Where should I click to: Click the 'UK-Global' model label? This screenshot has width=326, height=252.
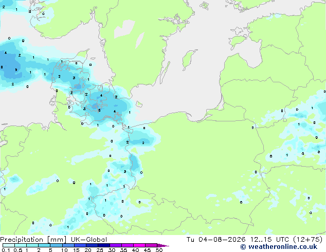89,240
